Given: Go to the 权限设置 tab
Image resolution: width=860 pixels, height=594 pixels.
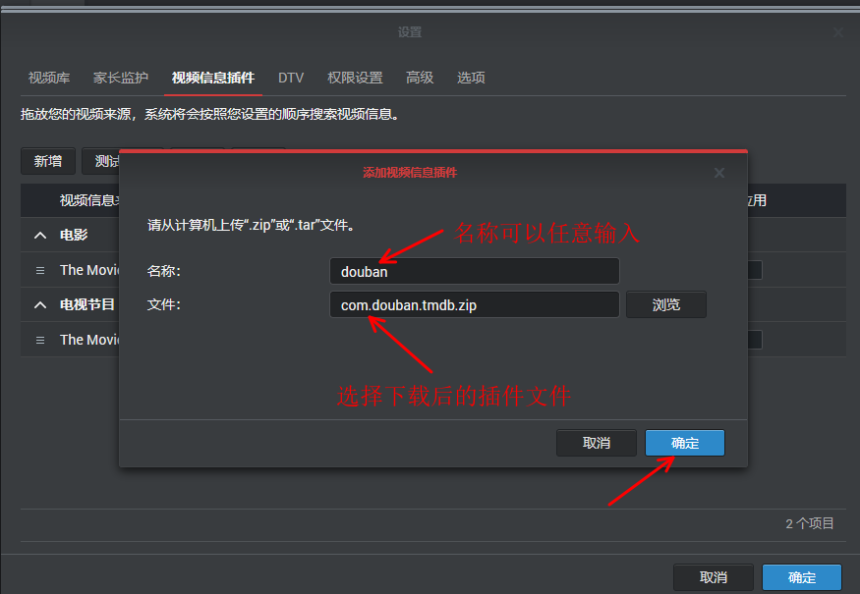Looking at the screenshot, I should (x=355, y=78).
